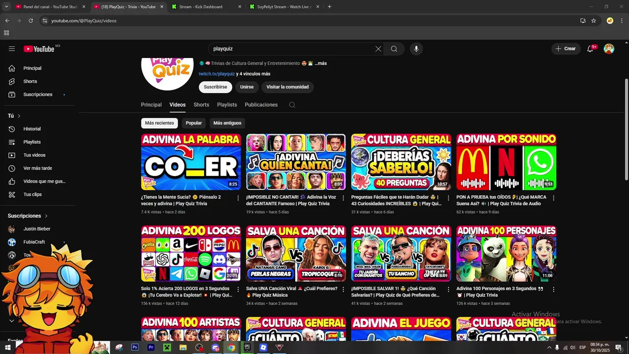Screen dimensions: 629x354
Task: Open options menu for Preguntas Fáciles video
Action: (x=448, y=198)
